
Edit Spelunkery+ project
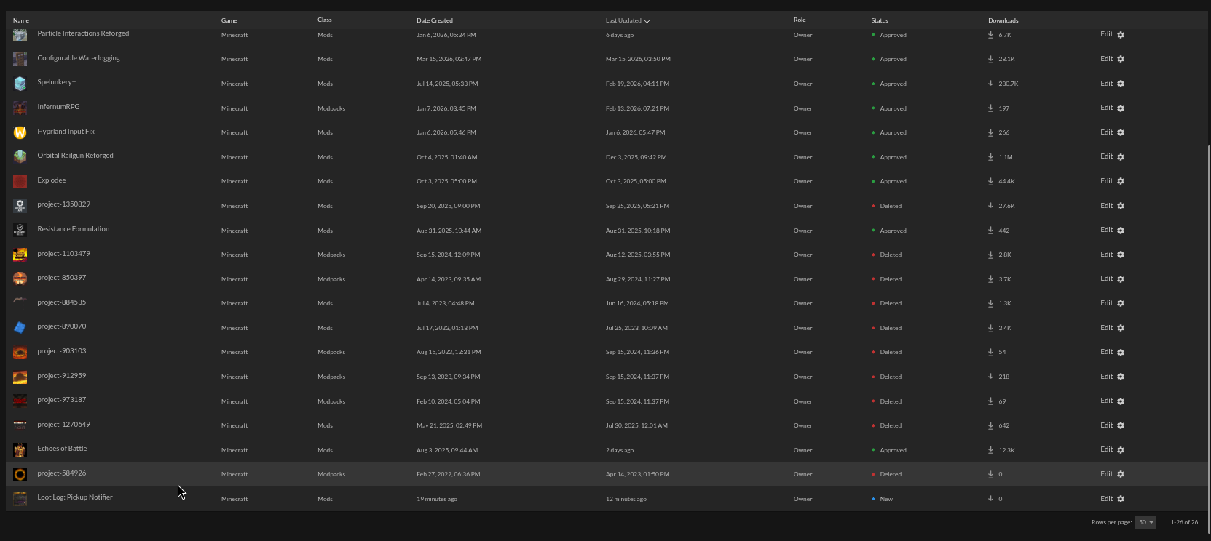(1106, 84)
